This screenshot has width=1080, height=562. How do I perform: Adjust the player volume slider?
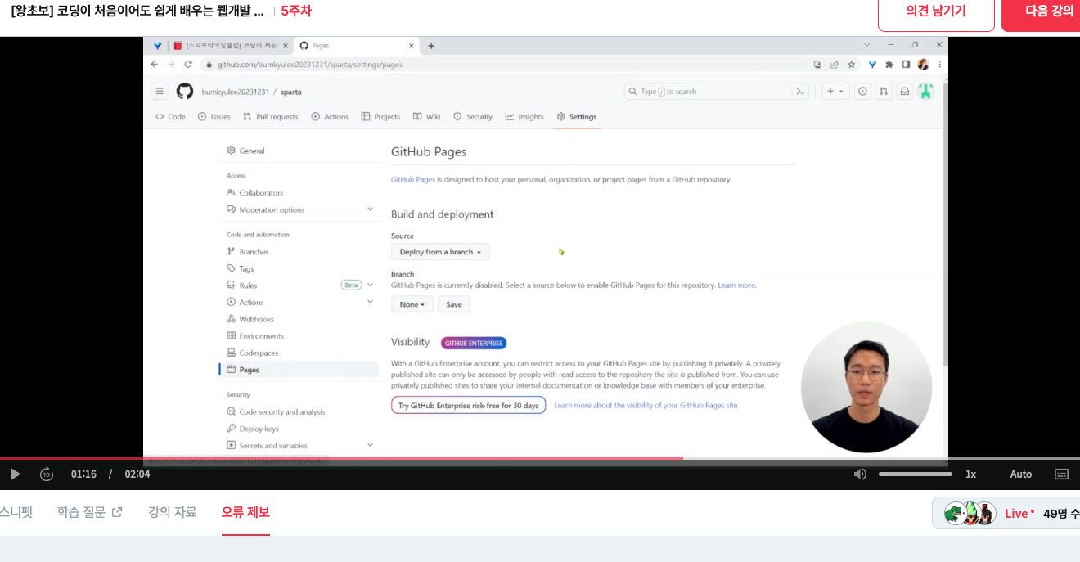[x=915, y=474]
